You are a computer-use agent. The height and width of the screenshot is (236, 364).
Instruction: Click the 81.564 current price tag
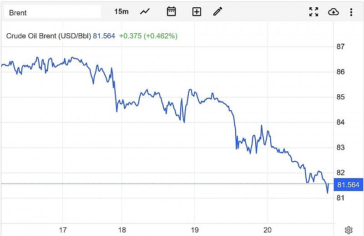pos(349,185)
